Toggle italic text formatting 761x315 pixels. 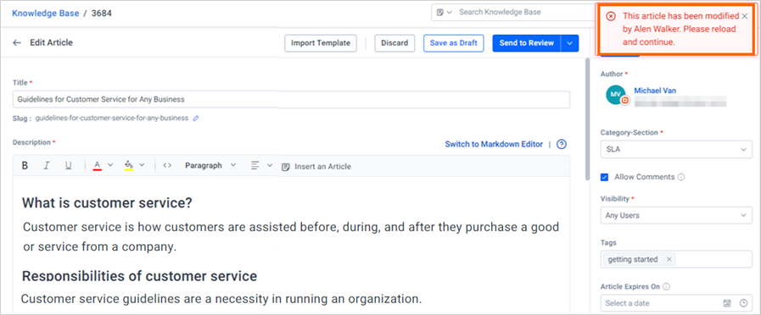(x=47, y=166)
